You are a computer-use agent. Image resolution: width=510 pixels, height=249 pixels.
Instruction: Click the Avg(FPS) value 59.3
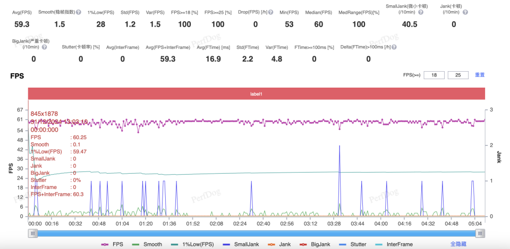(x=22, y=24)
